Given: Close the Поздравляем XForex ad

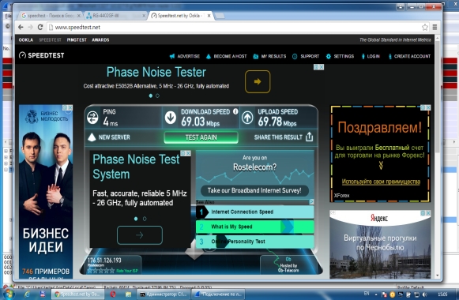Looking at the screenshot, I should pos(428,107).
